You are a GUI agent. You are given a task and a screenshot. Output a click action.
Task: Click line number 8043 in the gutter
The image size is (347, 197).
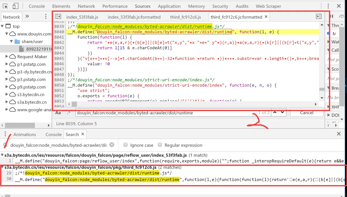(x=59, y=48)
